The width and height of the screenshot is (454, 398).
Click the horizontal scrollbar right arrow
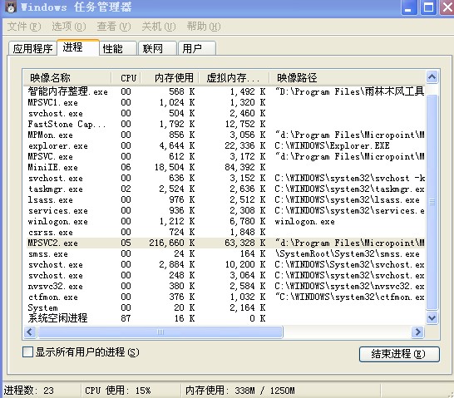click(x=417, y=332)
